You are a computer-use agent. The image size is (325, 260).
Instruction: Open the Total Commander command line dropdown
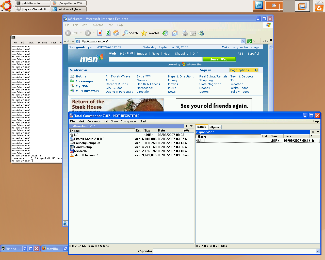(318, 251)
